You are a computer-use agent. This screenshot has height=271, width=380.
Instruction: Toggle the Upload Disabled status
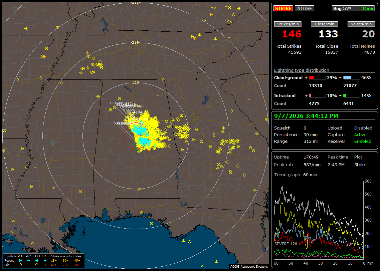tap(363, 128)
